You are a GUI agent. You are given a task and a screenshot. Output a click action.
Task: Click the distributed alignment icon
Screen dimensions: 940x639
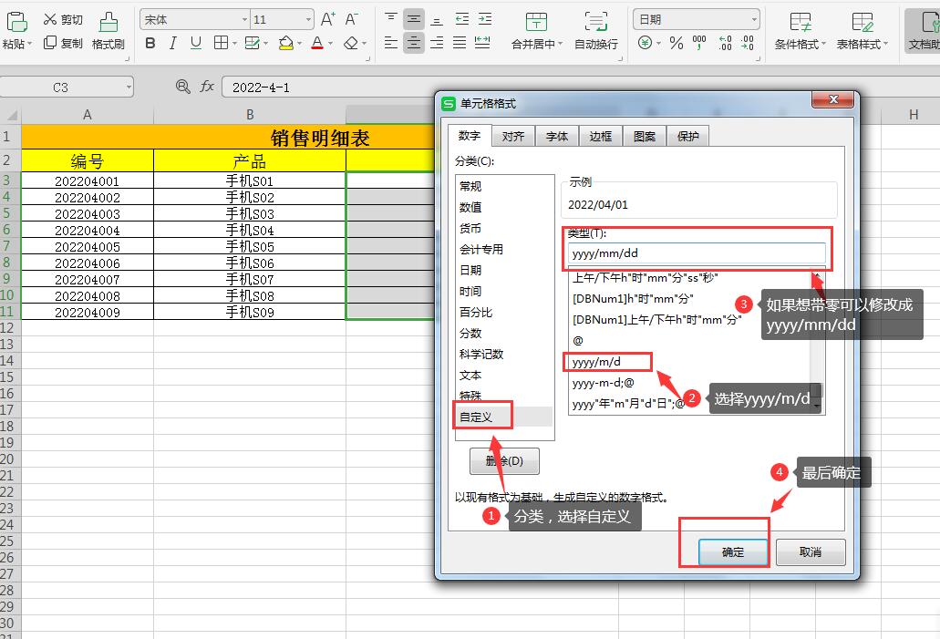coord(482,43)
